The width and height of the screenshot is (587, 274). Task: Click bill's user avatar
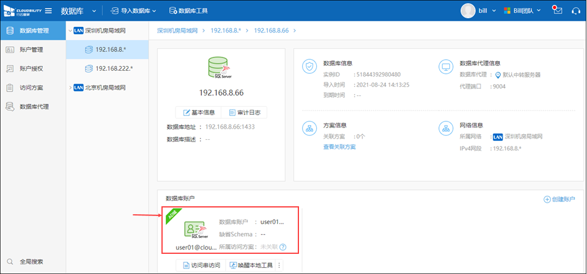(x=468, y=10)
